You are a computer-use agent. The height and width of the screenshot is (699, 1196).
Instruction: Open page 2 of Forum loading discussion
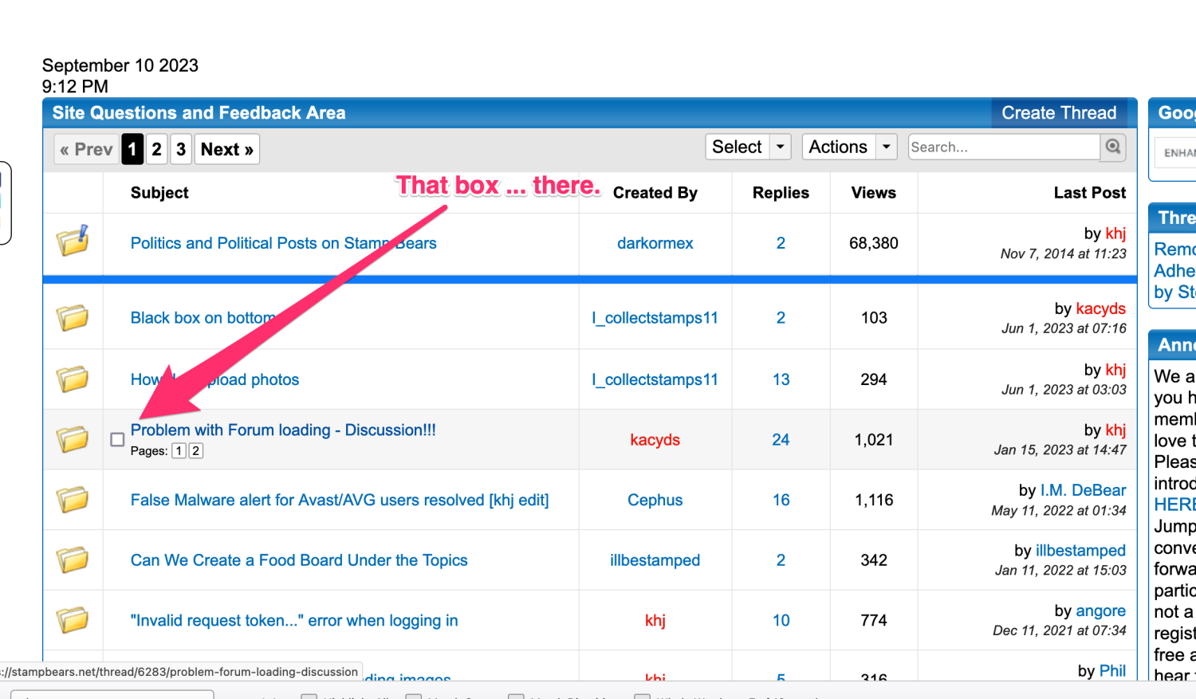[195, 451]
